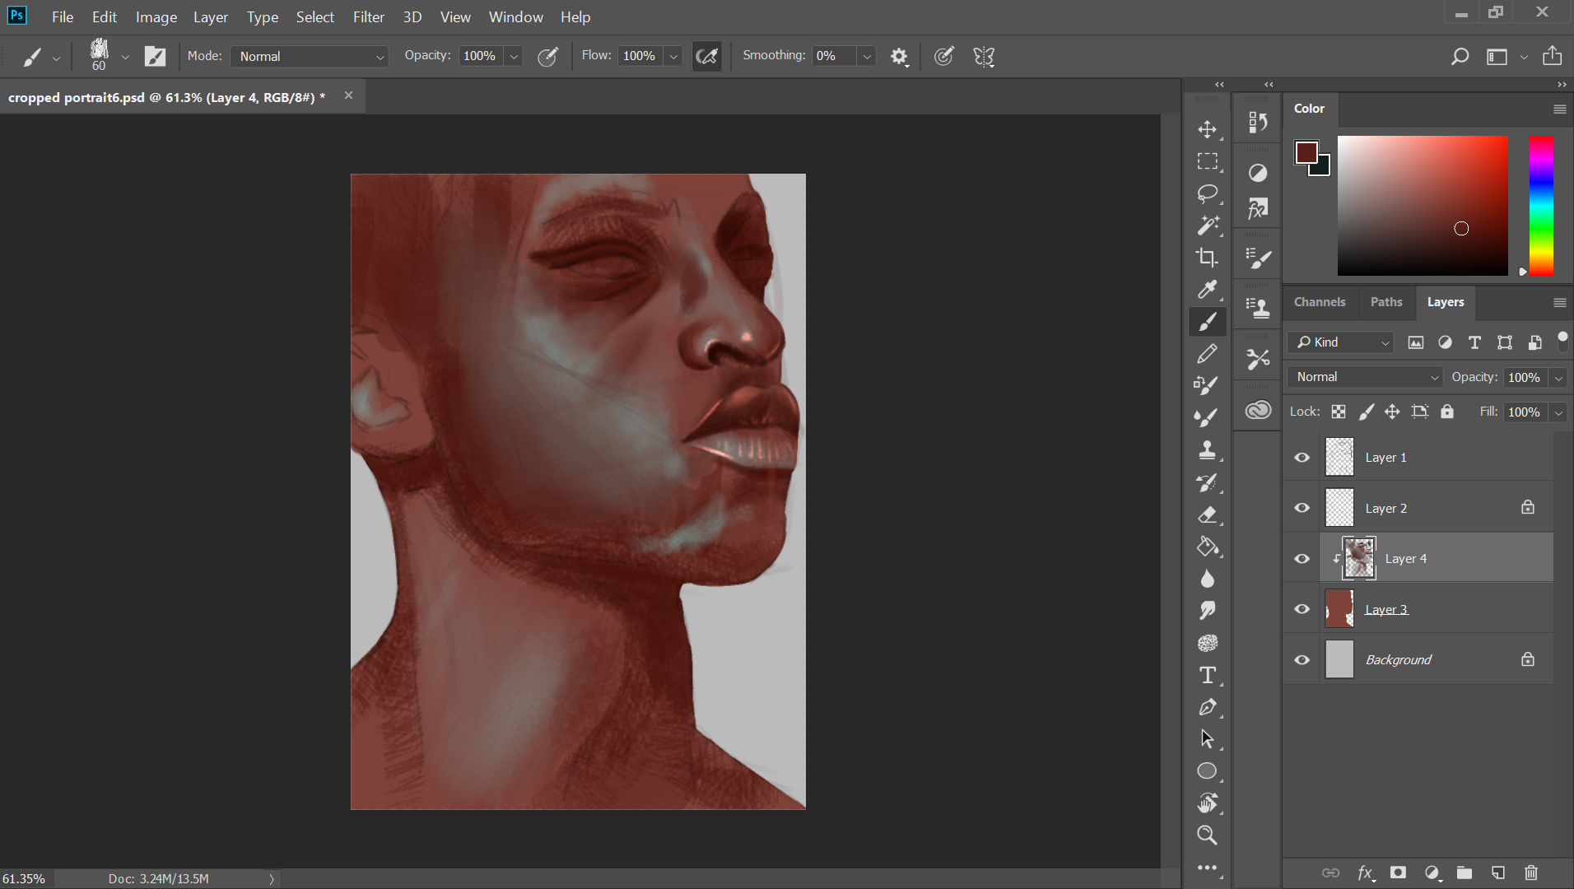
Task: Click the Layer 3 name
Action: click(1386, 609)
